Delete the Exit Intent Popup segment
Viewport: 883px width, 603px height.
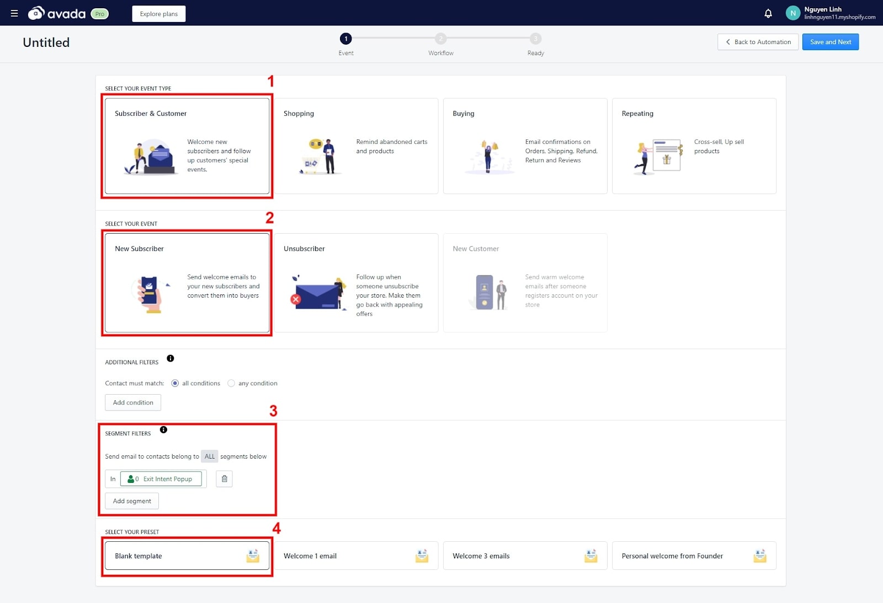[x=224, y=479]
